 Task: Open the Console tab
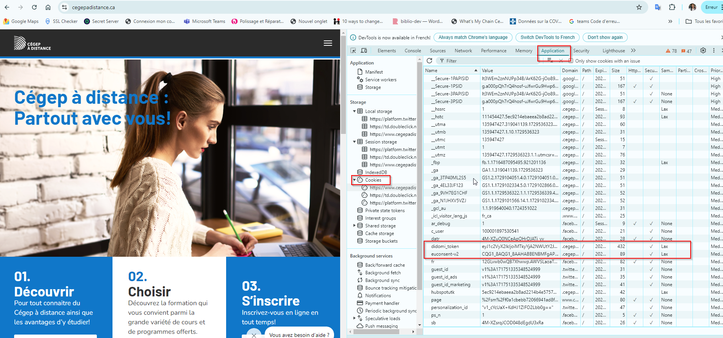pyautogui.click(x=413, y=51)
